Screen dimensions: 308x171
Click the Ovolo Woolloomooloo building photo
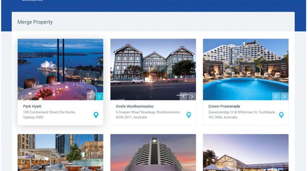point(153,69)
